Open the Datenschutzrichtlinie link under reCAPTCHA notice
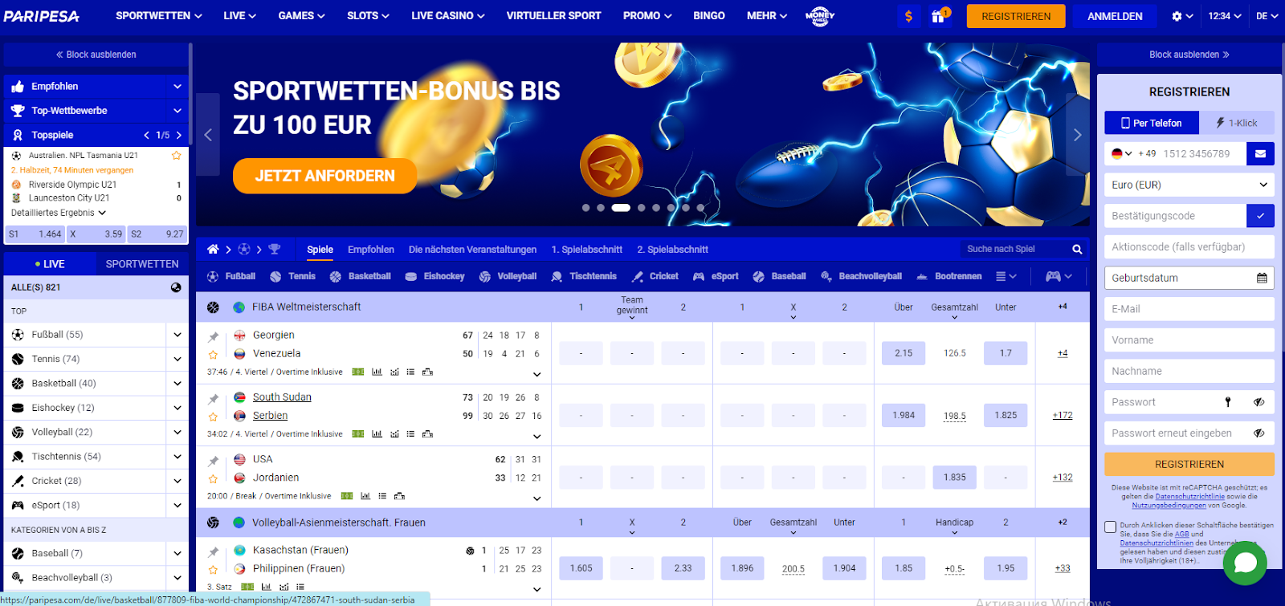This screenshot has height=606, width=1285. coord(1189,497)
